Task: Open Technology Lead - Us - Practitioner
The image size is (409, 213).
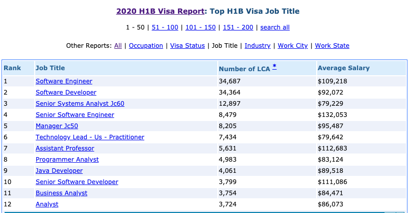Action: [x=90, y=137]
